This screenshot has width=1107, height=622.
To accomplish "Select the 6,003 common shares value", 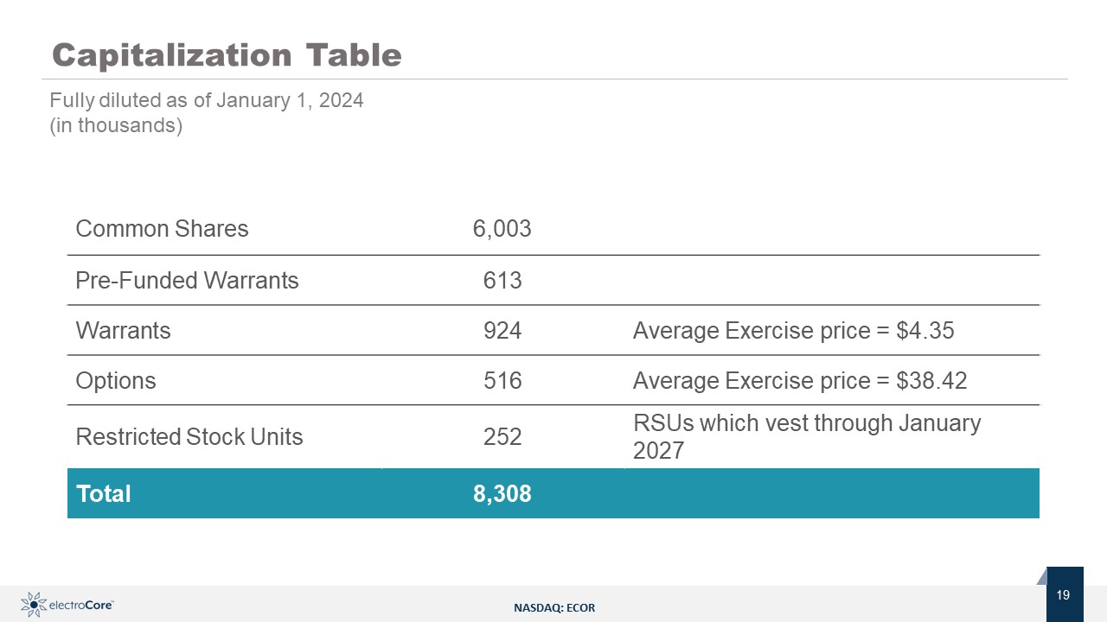I will [x=502, y=229].
